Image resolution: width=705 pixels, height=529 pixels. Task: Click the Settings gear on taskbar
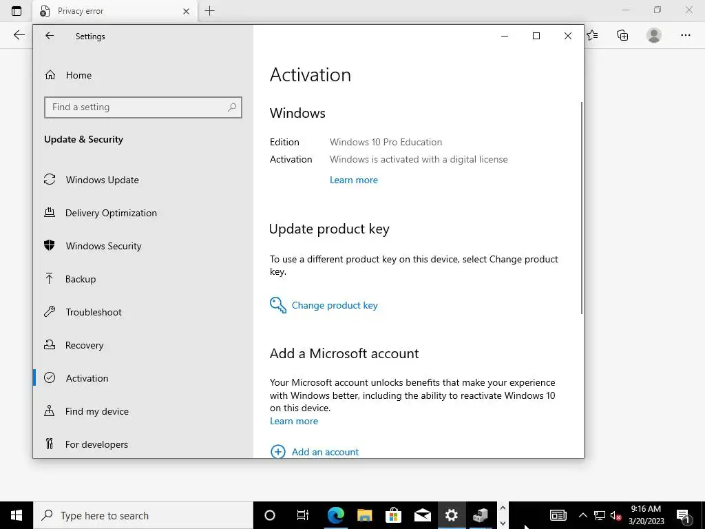tap(452, 515)
